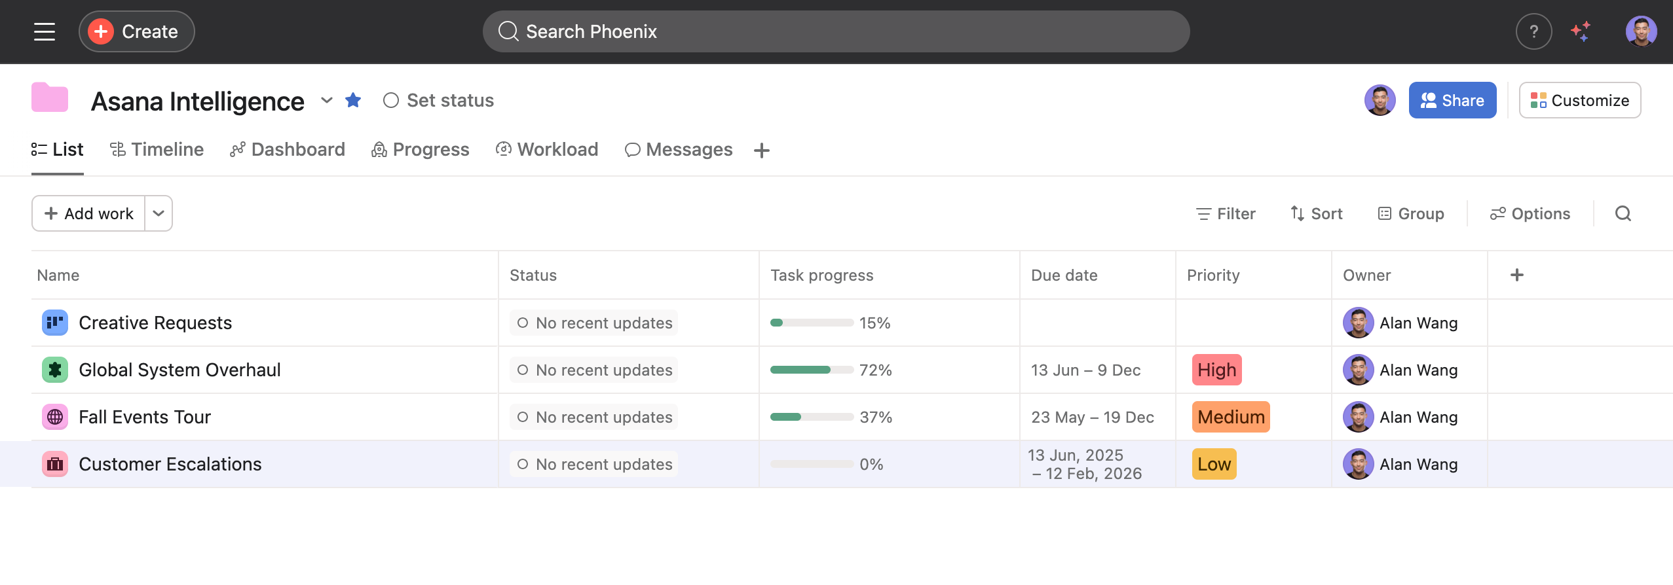Open the hamburger navigation menu

(45, 31)
